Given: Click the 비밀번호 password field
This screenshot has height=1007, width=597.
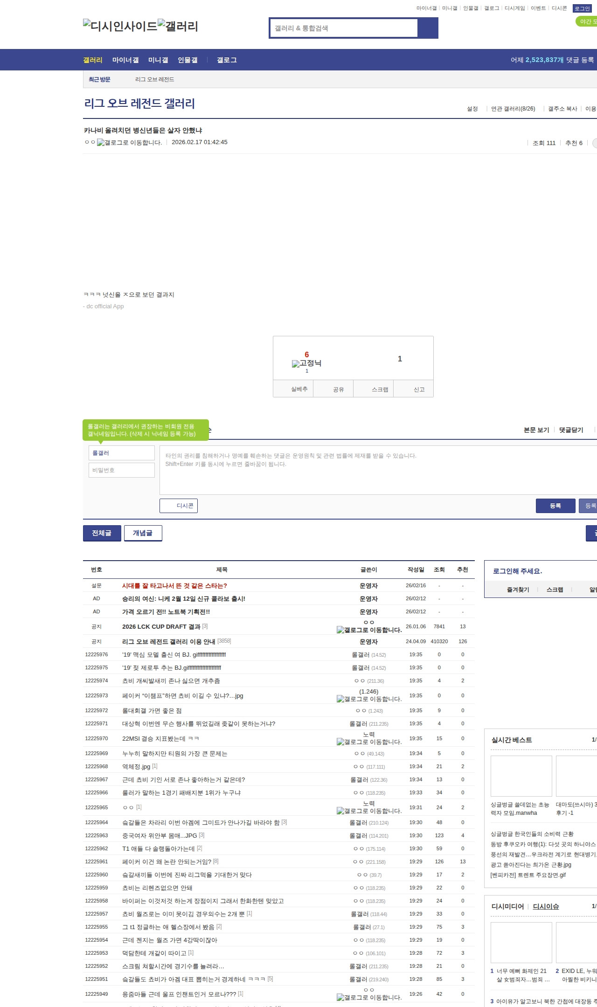Looking at the screenshot, I should [122, 470].
